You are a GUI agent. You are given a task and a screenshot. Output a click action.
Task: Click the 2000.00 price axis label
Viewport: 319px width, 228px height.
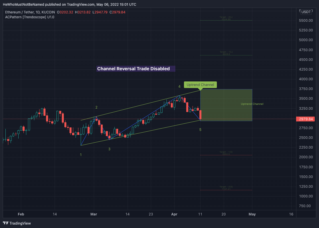click(x=306, y=157)
